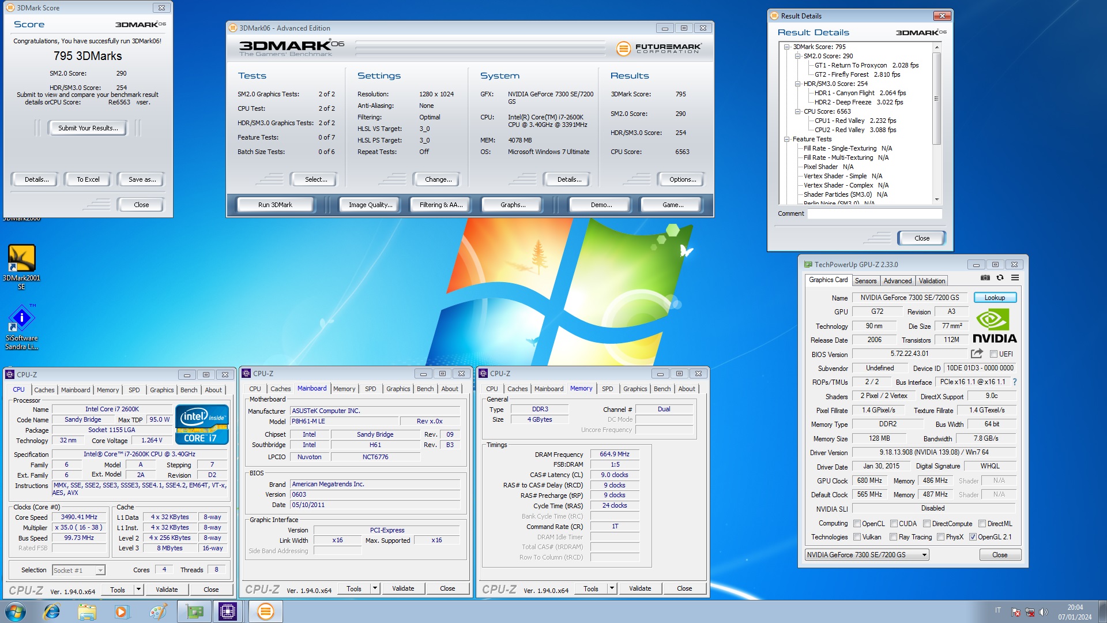
Task: Switch to the Sensors tab in GPU-Z
Action: (x=865, y=281)
